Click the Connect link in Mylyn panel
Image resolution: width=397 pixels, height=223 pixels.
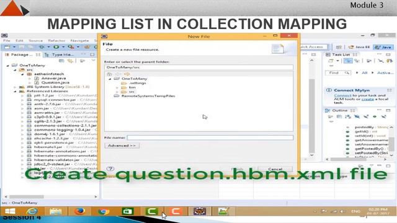pyautogui.click(x=342, y=95)
